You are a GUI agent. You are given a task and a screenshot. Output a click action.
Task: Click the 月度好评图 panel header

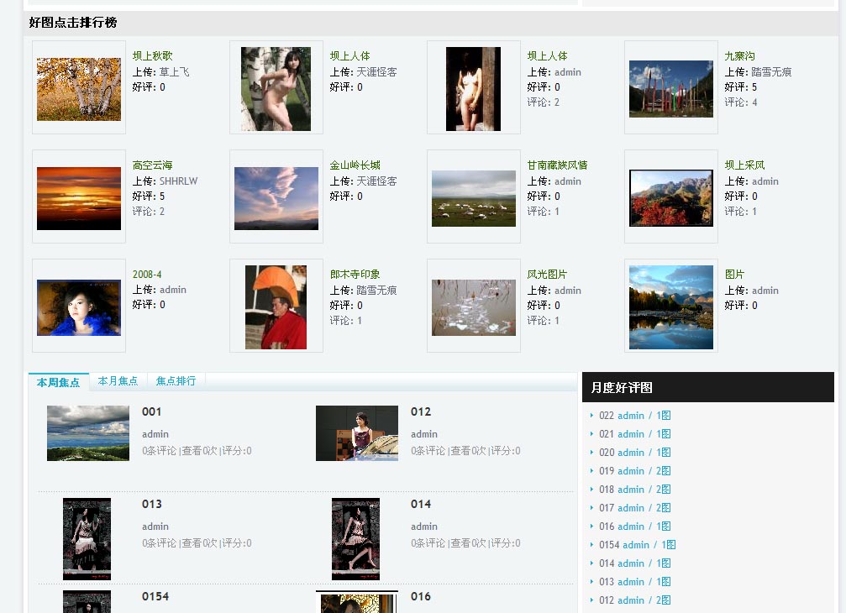[708, 387]
